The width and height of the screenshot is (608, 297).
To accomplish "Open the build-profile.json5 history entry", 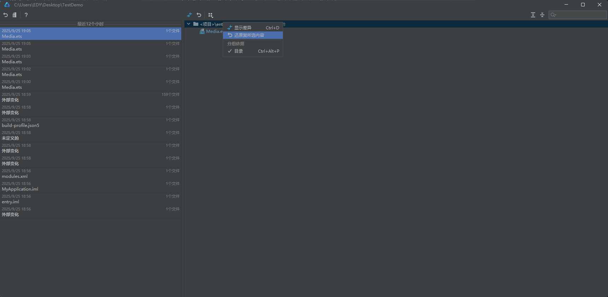I will [90, 123].
